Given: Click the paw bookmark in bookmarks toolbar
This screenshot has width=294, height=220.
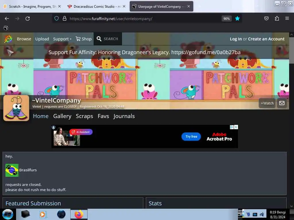Looking at the screenshot, I should (x=6, y=28).
